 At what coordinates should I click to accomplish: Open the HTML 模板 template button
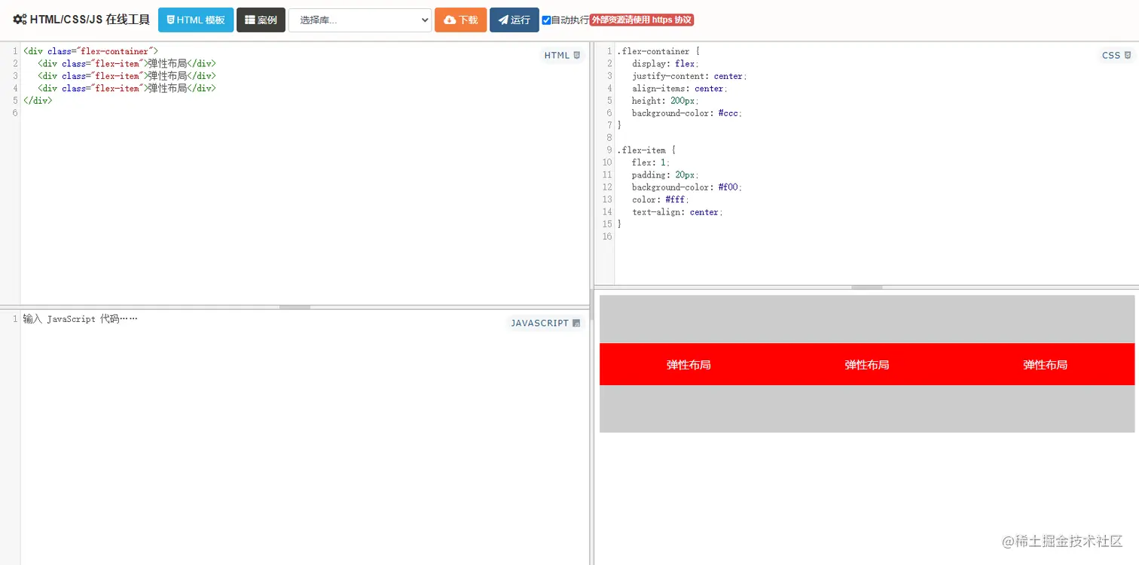point(196,20)
